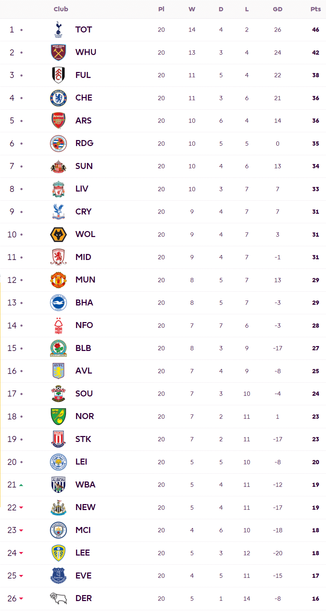Select the Norwich City crest

[58, 417]
